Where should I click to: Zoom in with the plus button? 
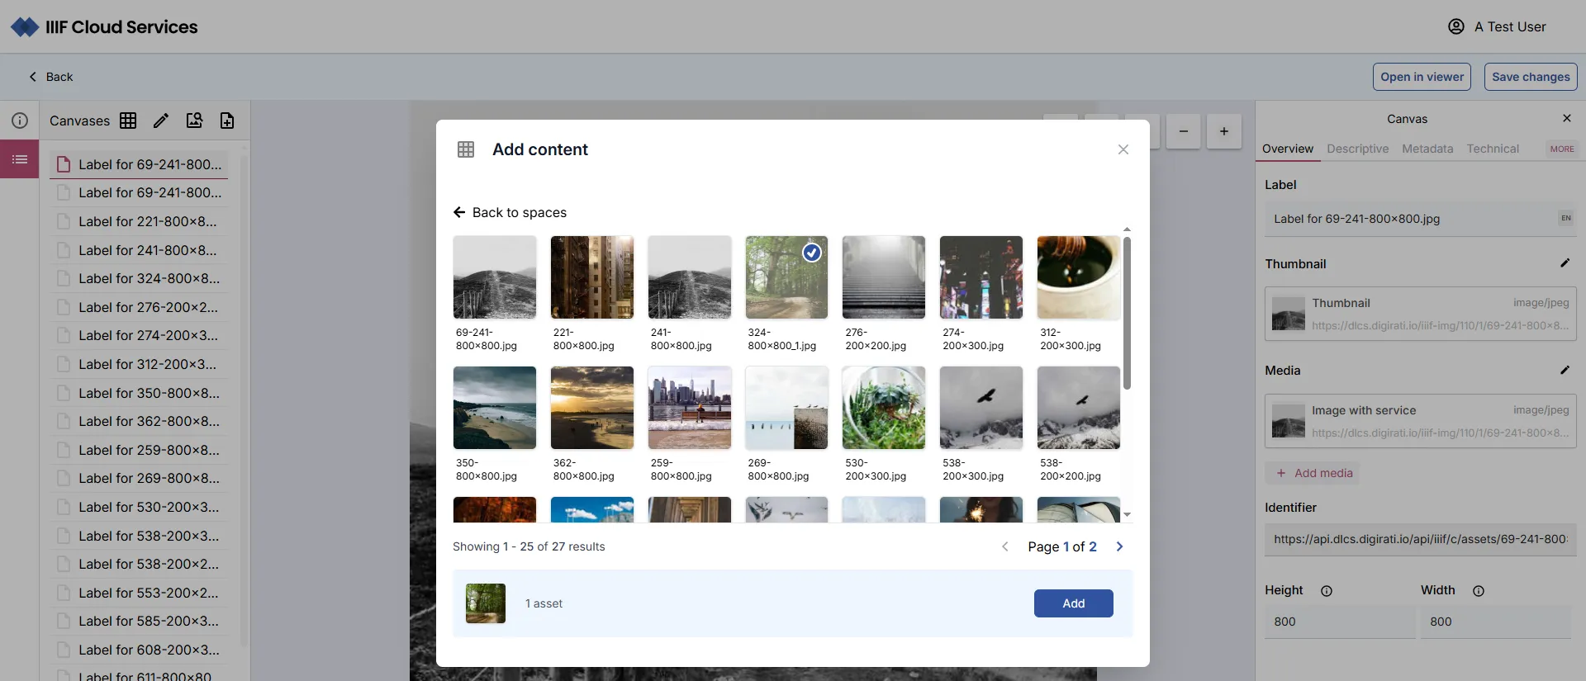pos(1223,131)
